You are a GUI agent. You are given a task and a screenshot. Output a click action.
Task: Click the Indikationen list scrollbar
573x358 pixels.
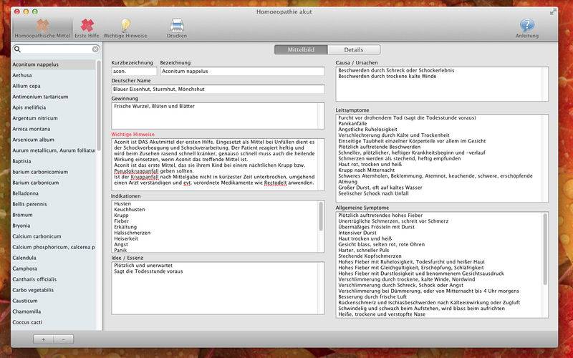point(321,216)
